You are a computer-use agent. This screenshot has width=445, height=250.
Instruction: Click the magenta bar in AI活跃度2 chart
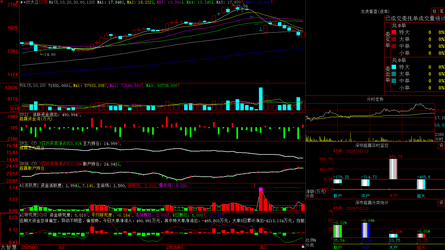[x=261, y=189]
